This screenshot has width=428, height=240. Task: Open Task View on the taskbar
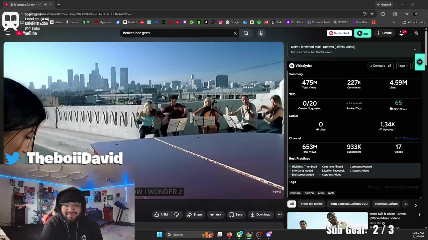[x=220, y=235]
